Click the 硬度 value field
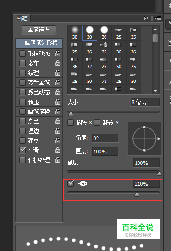This screenshot has height=251, width=171. point(146,163)
